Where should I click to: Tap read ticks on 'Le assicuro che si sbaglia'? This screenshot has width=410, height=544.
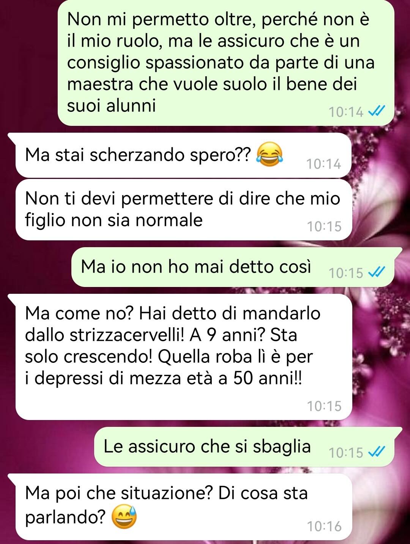coord(377,452)
